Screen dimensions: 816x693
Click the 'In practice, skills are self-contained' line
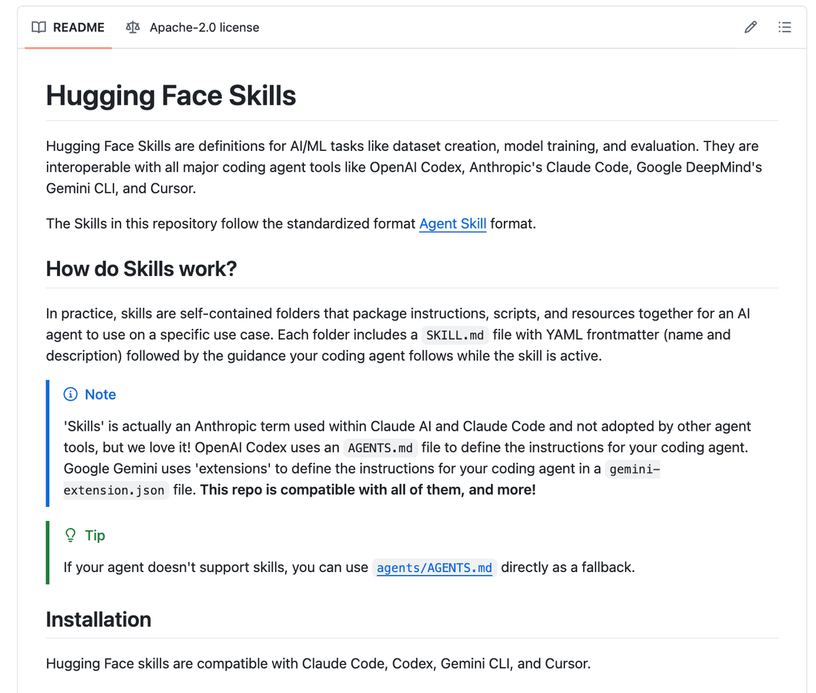pos(398,313)
